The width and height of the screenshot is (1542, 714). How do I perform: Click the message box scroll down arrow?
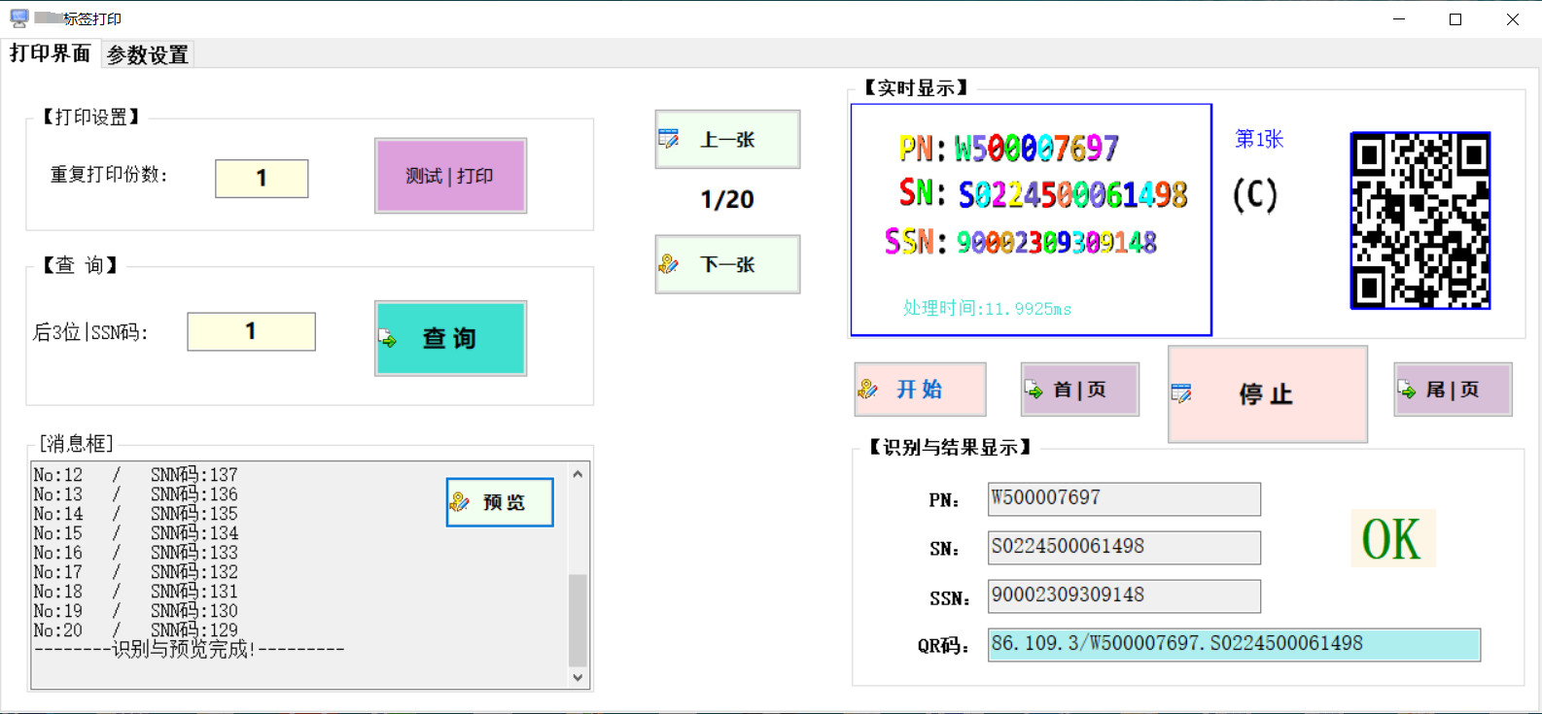pos(578,677)
